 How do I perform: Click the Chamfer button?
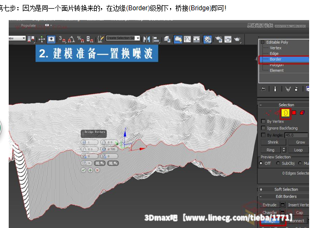(269, 212)
